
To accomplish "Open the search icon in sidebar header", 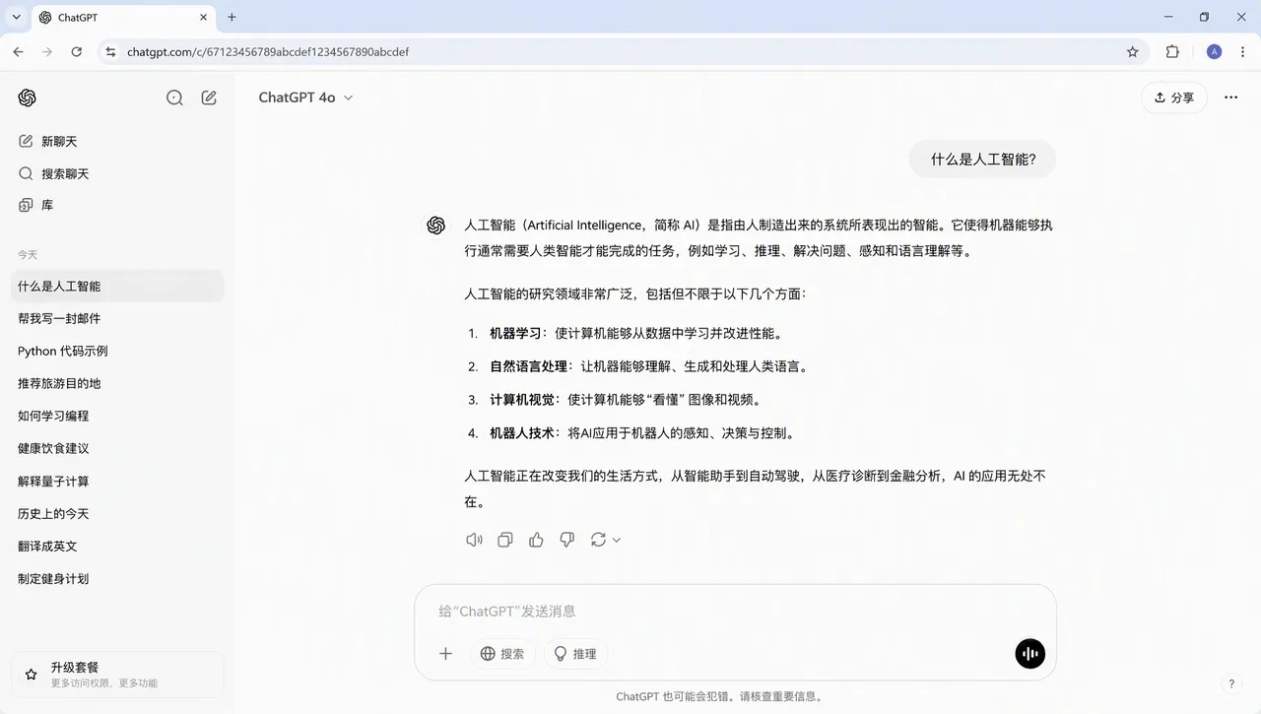I will pyautogui.click(x=174, y=97).
